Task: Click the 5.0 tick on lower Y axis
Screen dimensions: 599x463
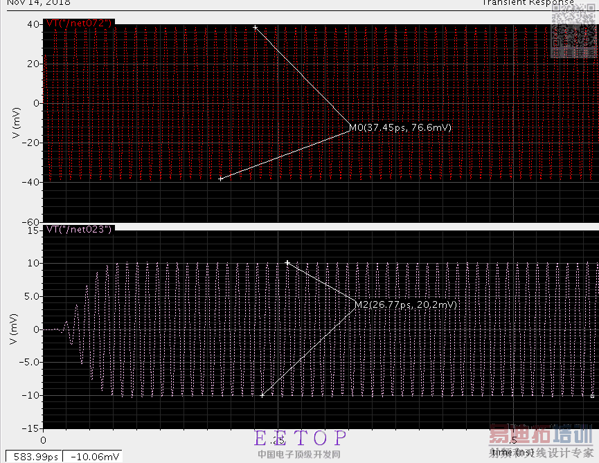Action: (32, 296)
